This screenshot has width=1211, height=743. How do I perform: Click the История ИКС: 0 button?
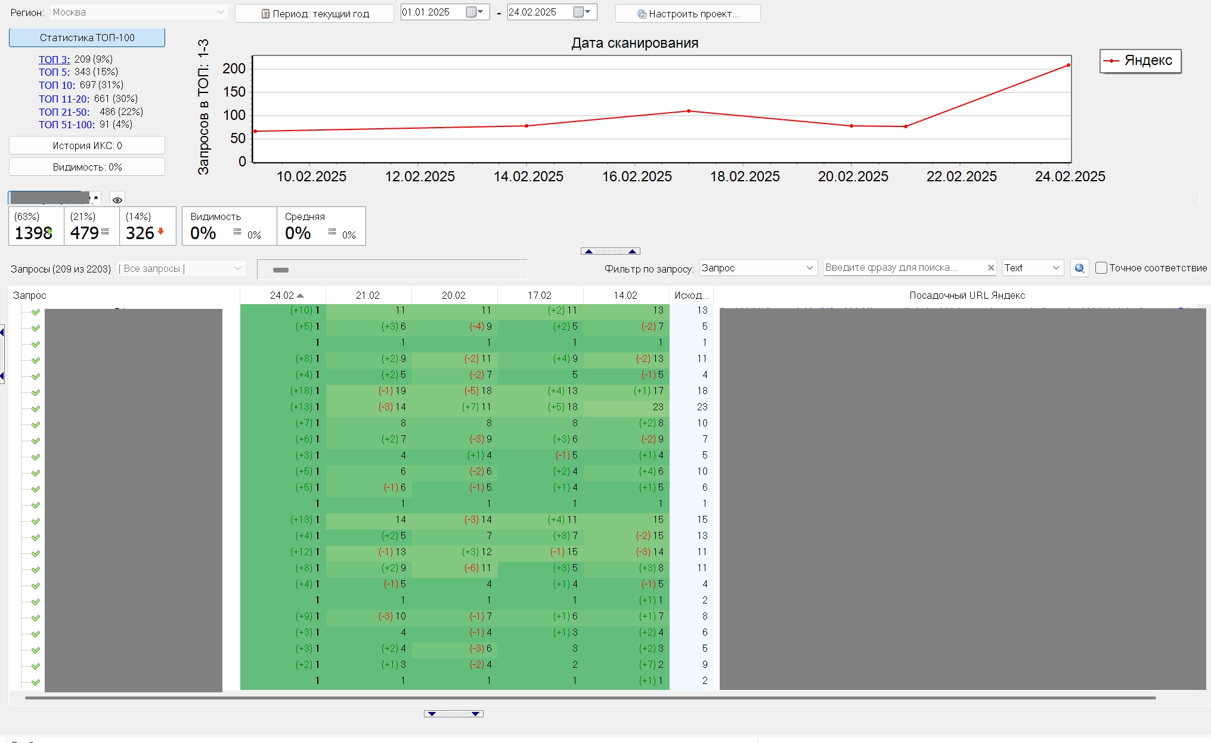[x=87, y=145]
